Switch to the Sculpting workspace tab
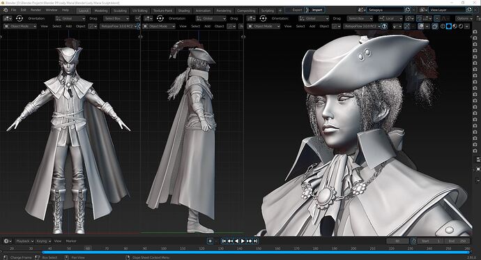Screen dimensions: 481x260 120,10
